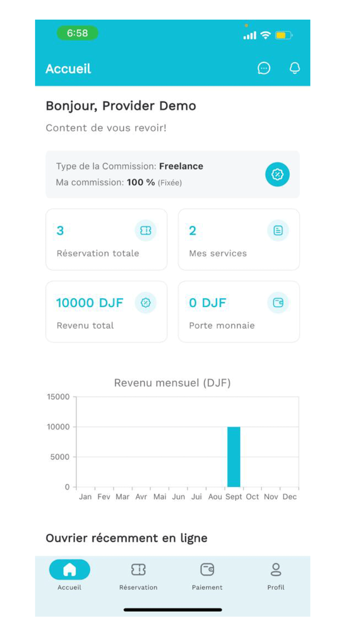
Task: Open the Réservation totale card
Action: coord(106,240)
